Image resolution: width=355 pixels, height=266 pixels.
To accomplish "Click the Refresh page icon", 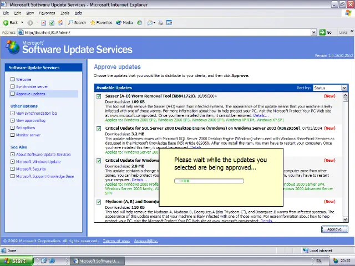I will [52, 23].
